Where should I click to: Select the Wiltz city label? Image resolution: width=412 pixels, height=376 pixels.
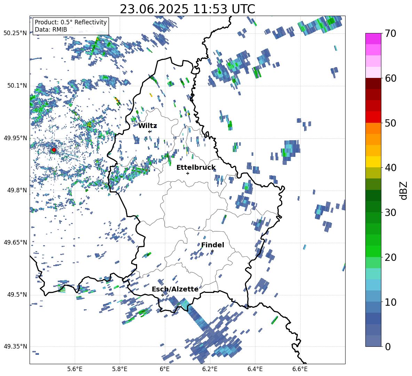148,126
